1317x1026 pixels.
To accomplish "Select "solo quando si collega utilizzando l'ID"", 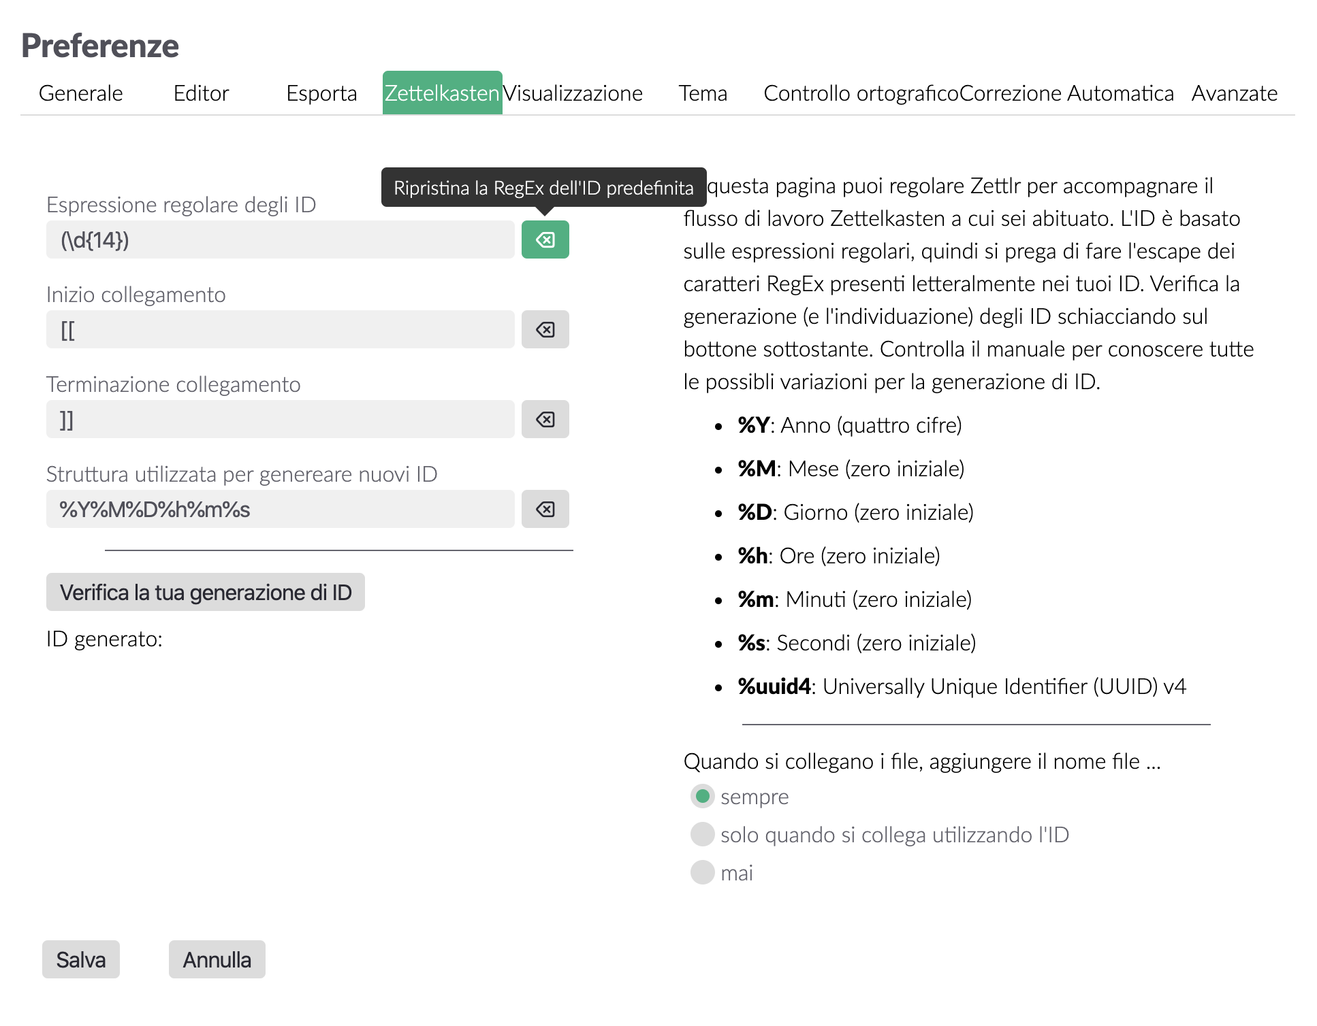I will tap(702, 834).
